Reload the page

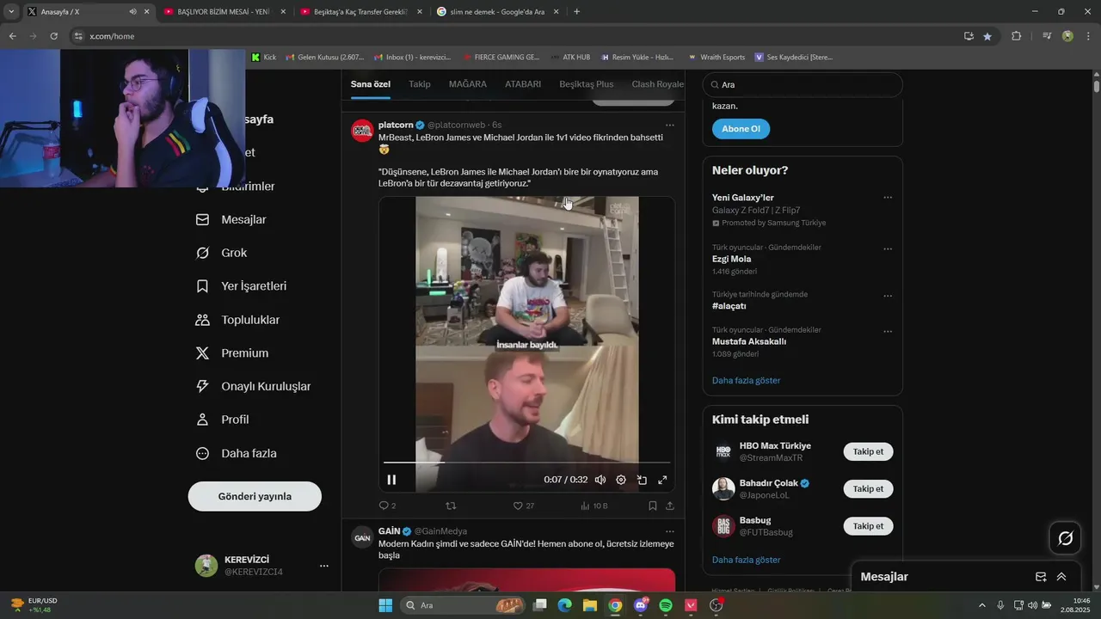coord(53,36)
